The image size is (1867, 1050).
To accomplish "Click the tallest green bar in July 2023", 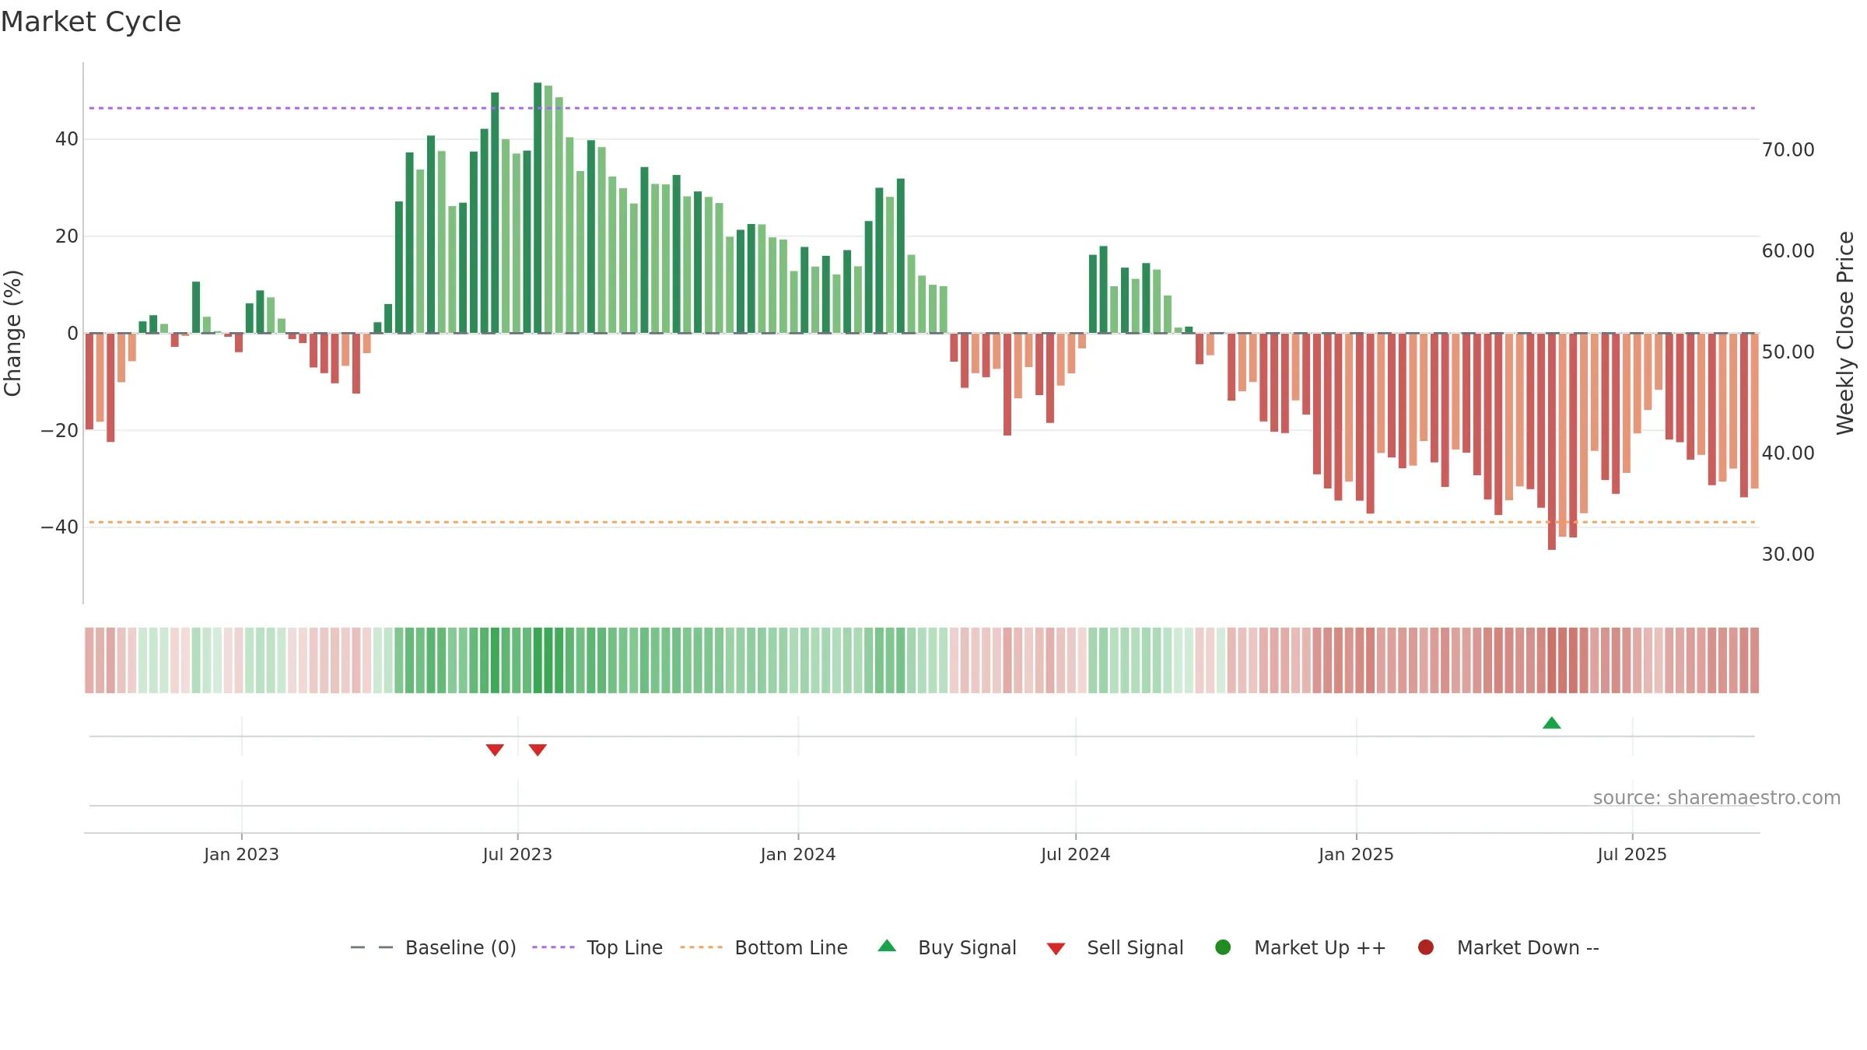I will tap(538, 208).
